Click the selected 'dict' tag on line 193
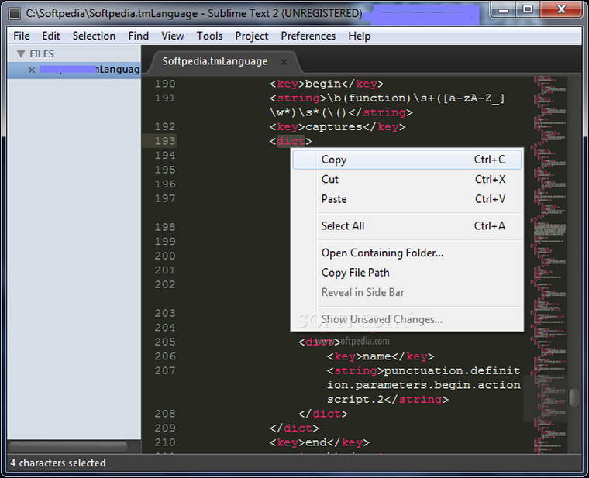589x478 pixels. click(x=291, y=141)
